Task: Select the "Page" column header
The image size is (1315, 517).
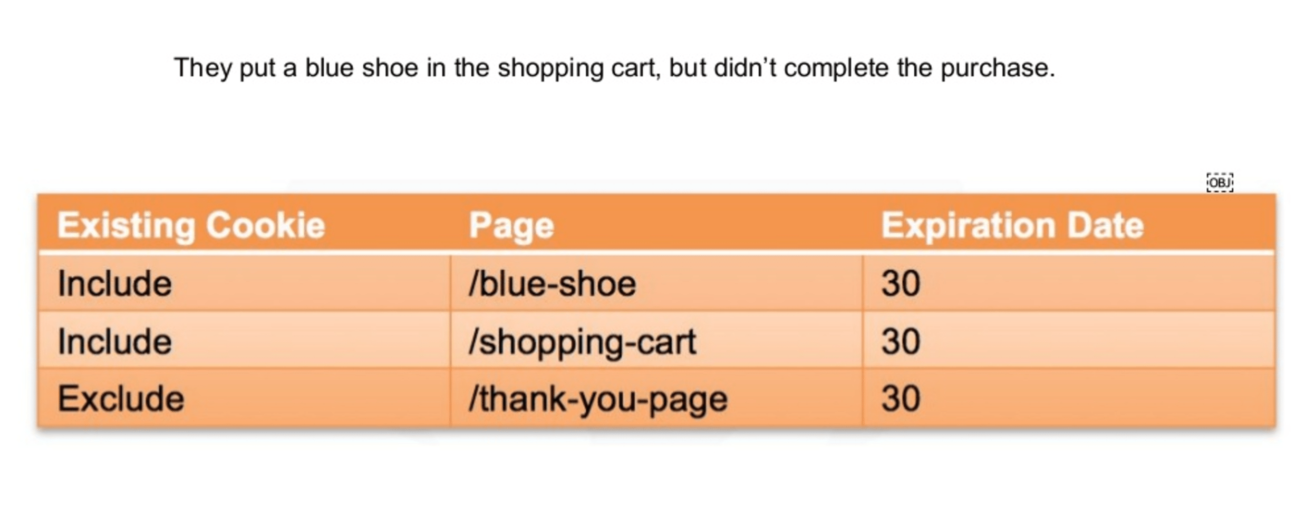Action: [x=511, y=226]
